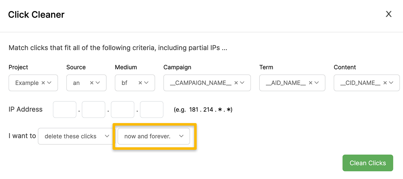
Task: Clear the Source value 'an'
Action: [x=91, y=83]
